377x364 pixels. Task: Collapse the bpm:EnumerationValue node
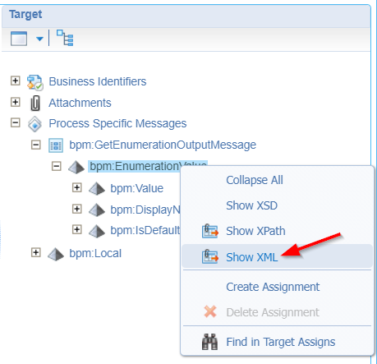coord(57,166)
